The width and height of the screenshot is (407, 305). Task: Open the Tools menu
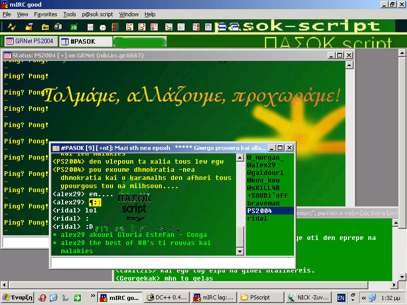pos(70,14)
